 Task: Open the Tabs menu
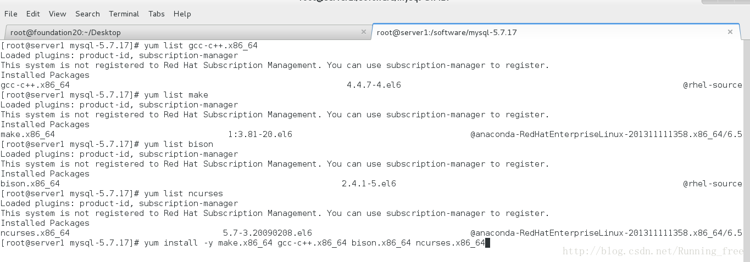pos(156,14)
